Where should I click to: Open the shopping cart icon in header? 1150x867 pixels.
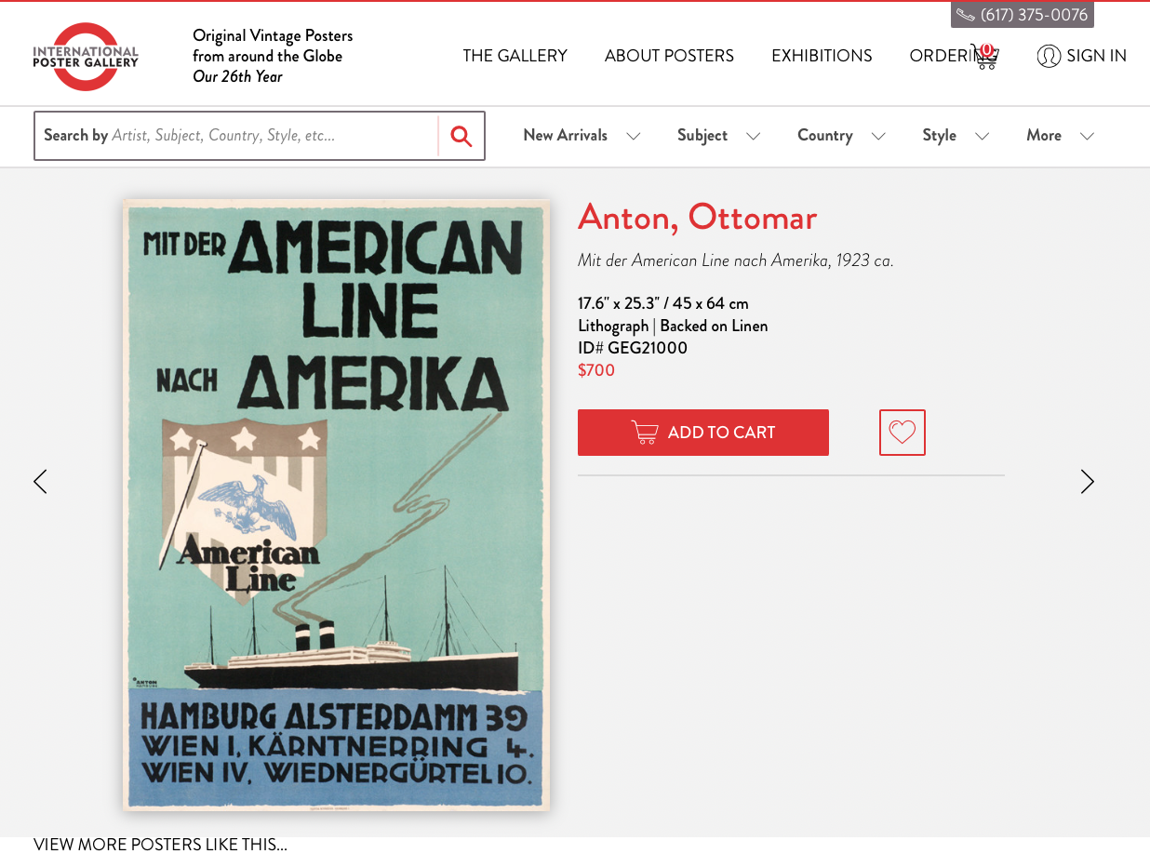click(984, 57)
